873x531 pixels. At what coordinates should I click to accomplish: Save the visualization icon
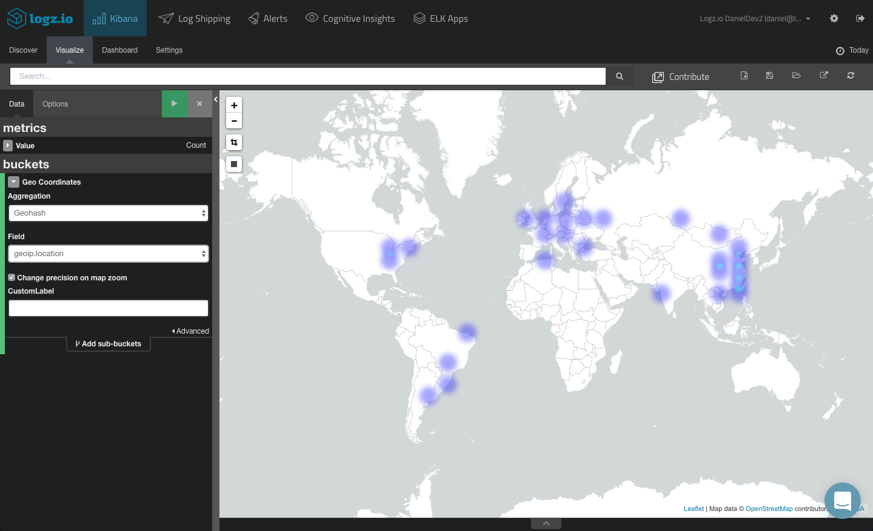click(769, 76)
